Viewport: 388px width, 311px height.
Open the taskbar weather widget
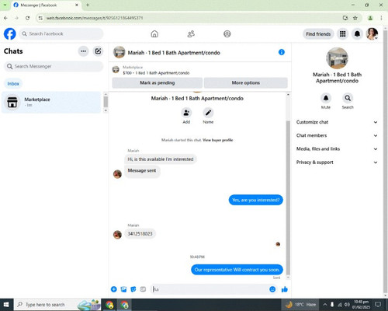coord(301,305)
